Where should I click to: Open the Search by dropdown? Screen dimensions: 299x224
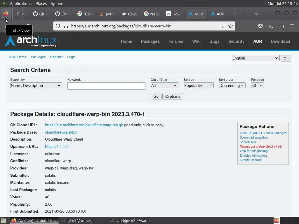[x=36, y=85]
